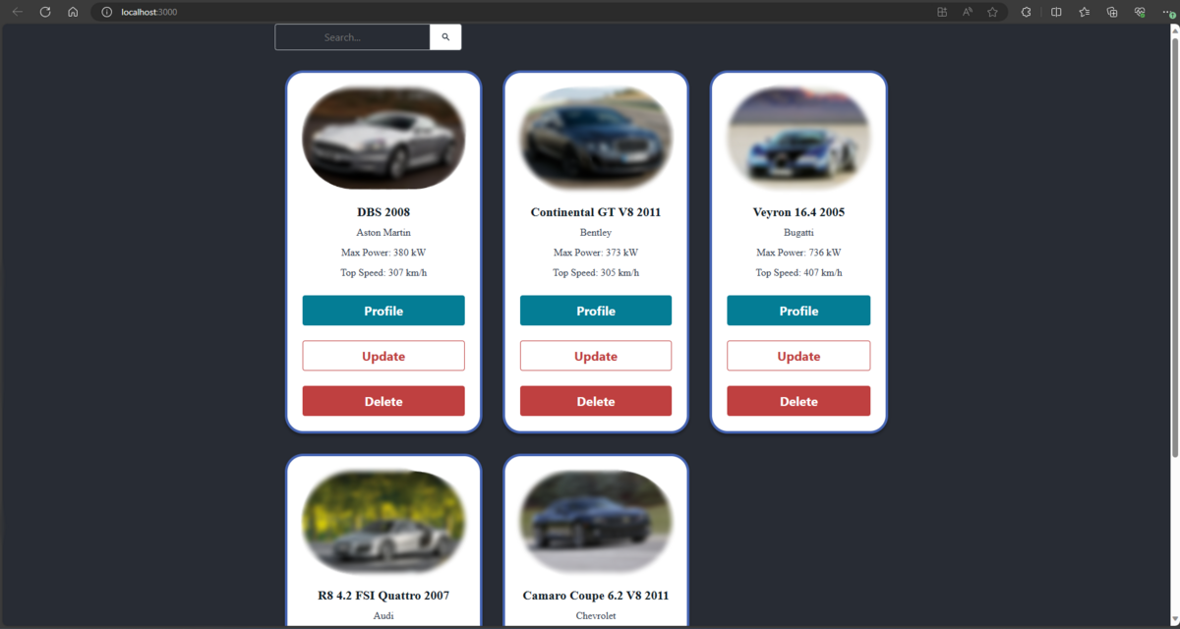Screen dimensions: 1180x629
Task: Click Top Speed: 407 km/h text
Action: pos(798,273)
